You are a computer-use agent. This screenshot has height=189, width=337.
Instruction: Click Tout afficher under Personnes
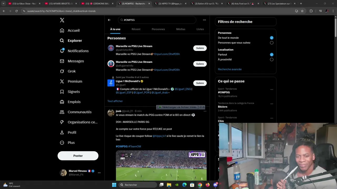115,101
